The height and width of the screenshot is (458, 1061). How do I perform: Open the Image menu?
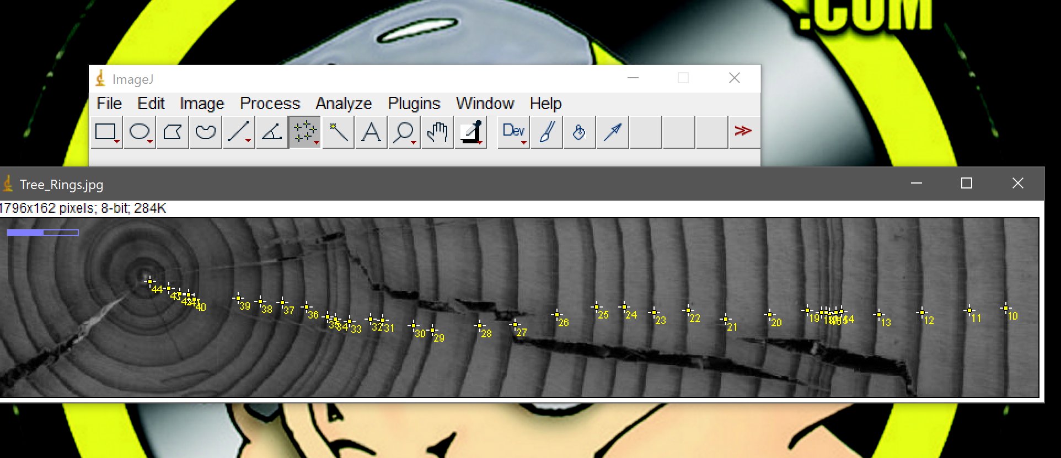202,104
